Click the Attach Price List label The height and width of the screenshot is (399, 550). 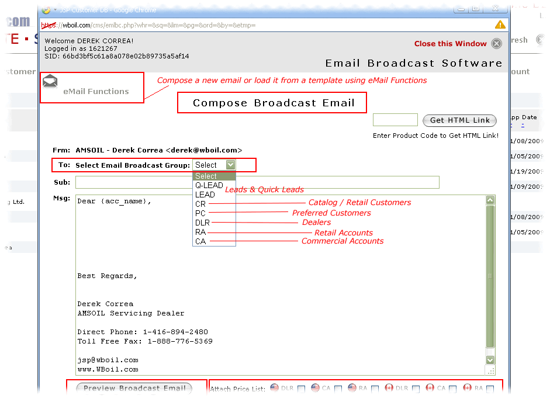(x=238, y=389)
